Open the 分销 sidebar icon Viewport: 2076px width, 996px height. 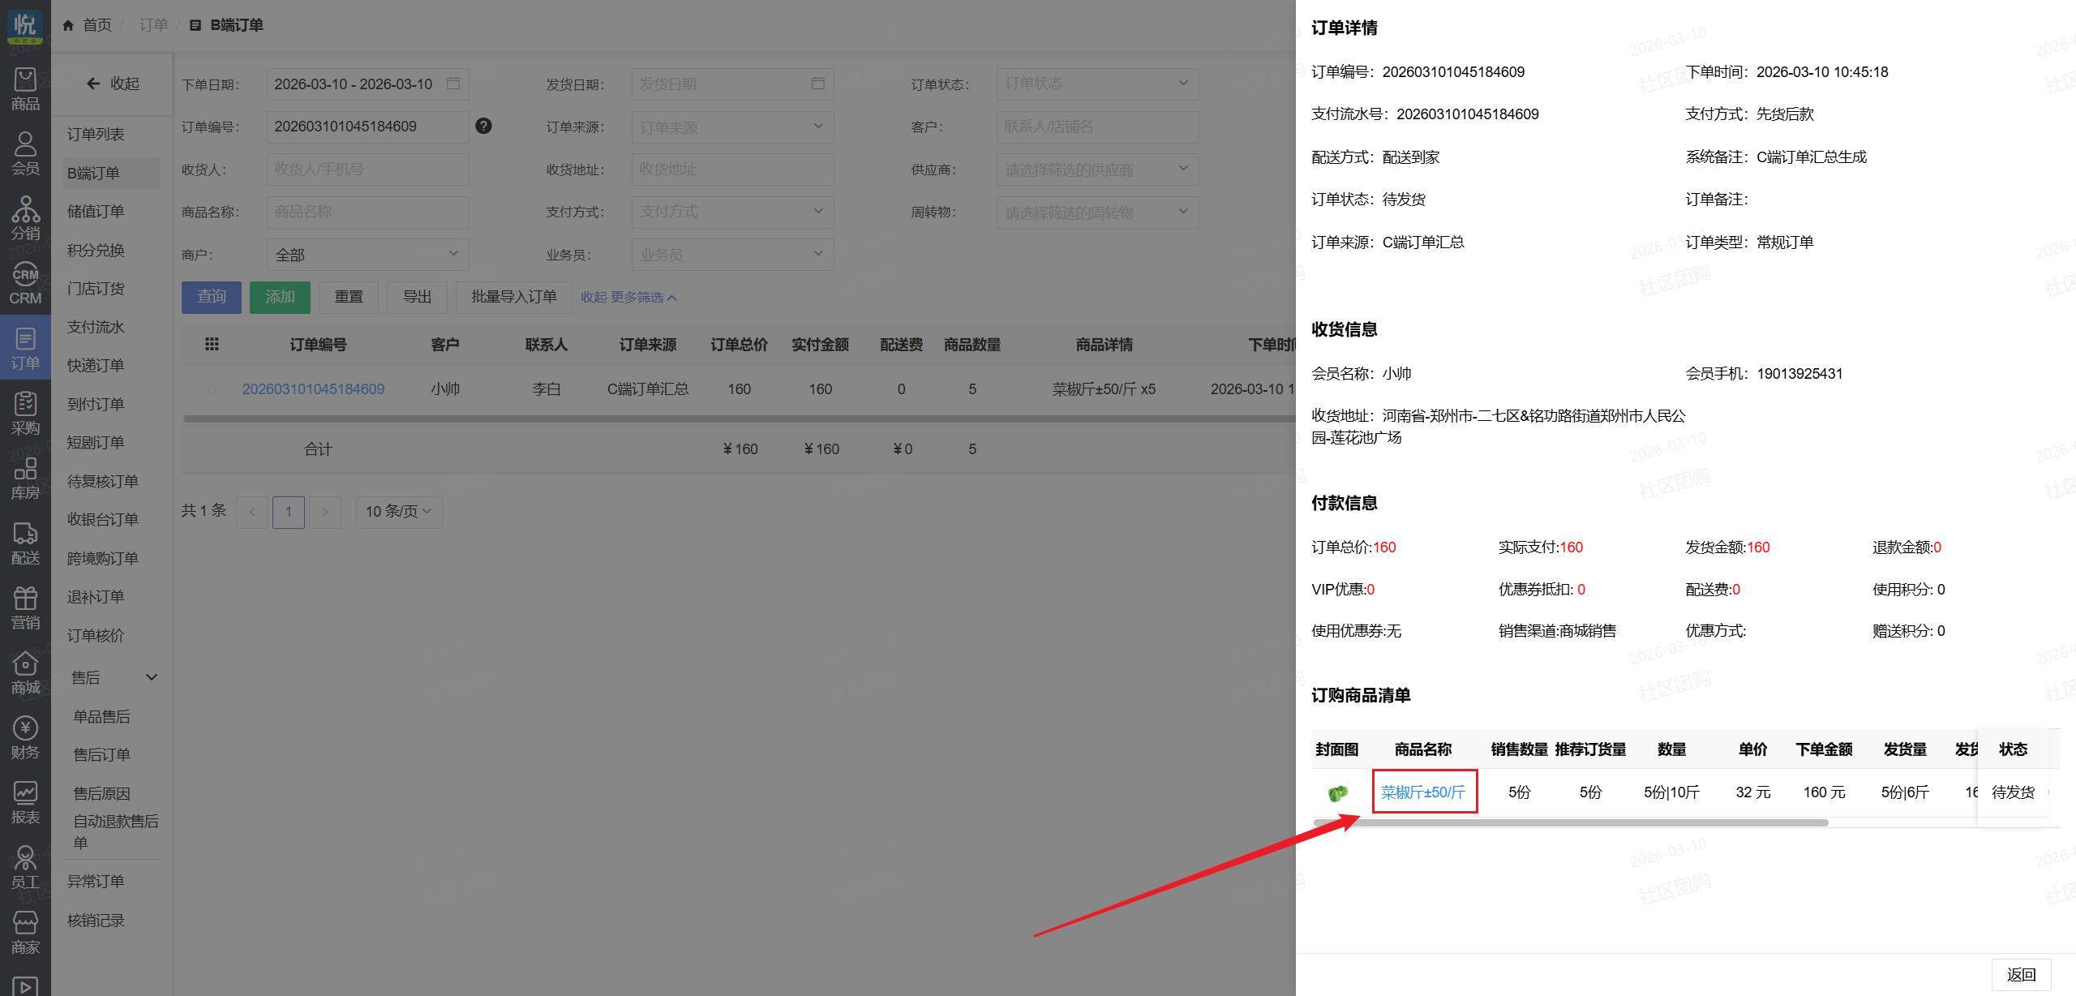[x=25, y=219]
